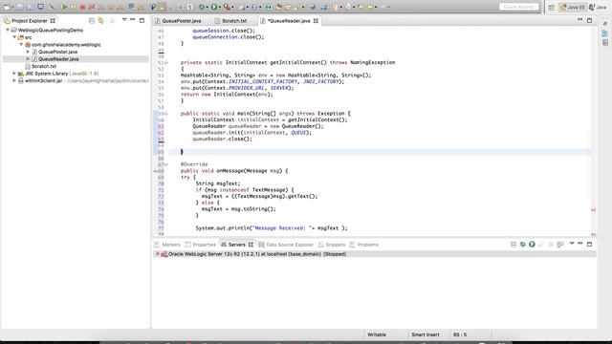Screen dimensions: 612x344
Task: Collapse the onMessage @Override fold marker
Action: coord(165,164)
